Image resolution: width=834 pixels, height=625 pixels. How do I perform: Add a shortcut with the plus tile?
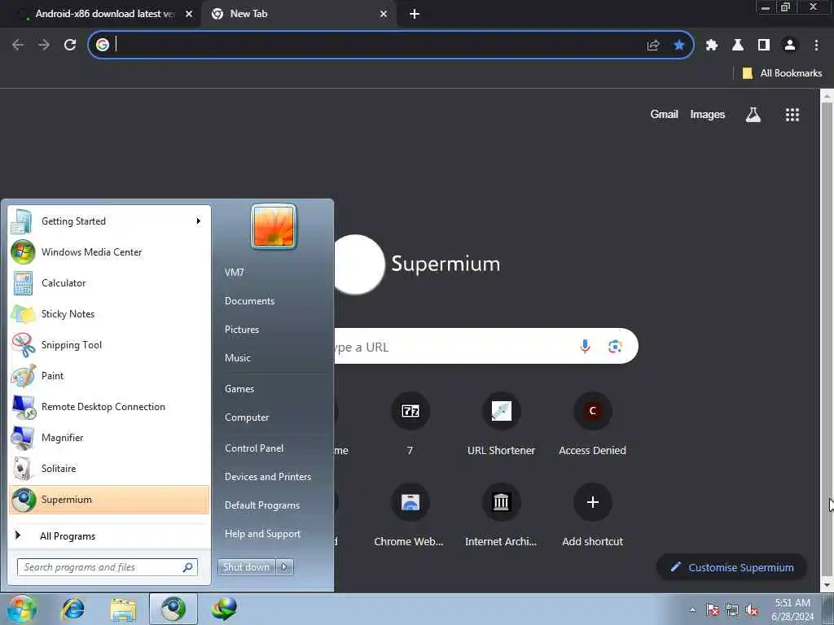coord(593,515)
